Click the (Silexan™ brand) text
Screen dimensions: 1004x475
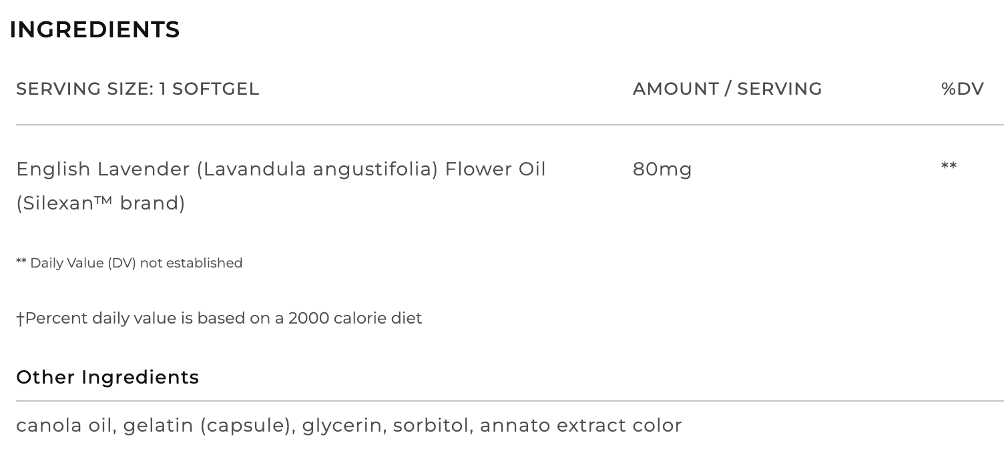click(x=101, y=203)
